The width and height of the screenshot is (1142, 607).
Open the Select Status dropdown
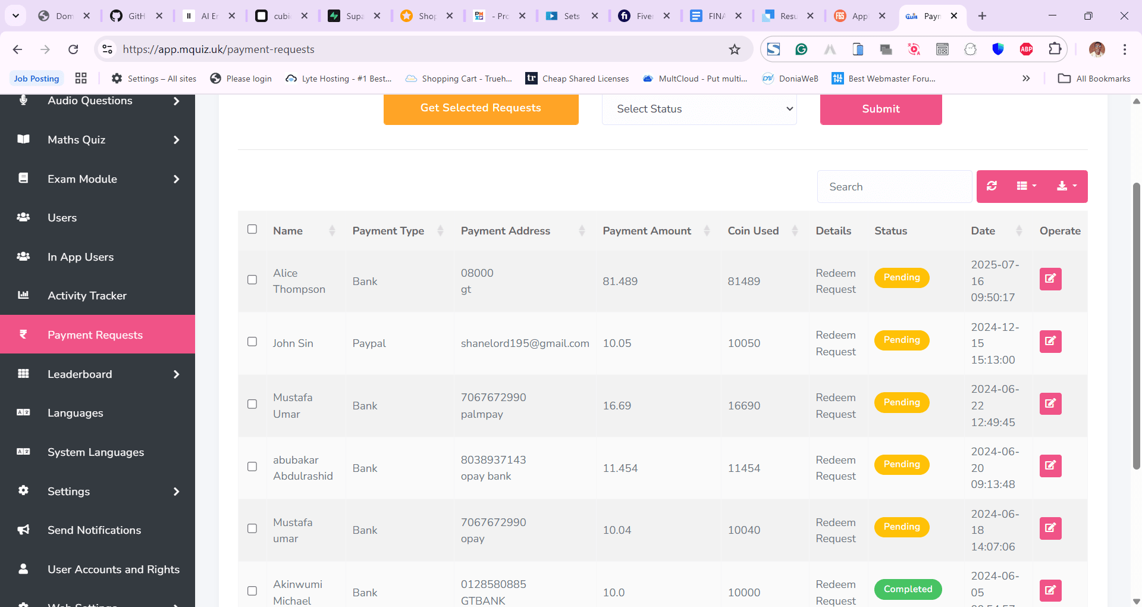pyautogui.click(x=699, y=109)
